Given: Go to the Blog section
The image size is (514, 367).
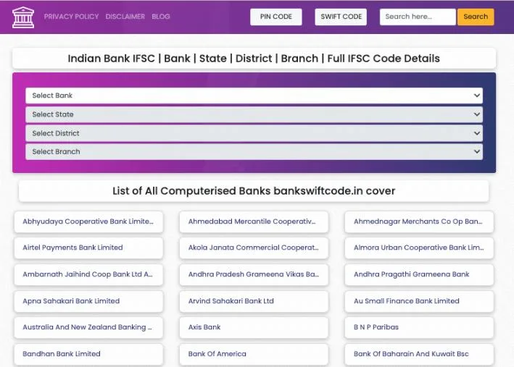Looking at the screenshot, I should 161,17.
